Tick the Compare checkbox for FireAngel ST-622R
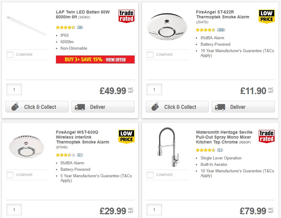281x218 pixels. 150,55
